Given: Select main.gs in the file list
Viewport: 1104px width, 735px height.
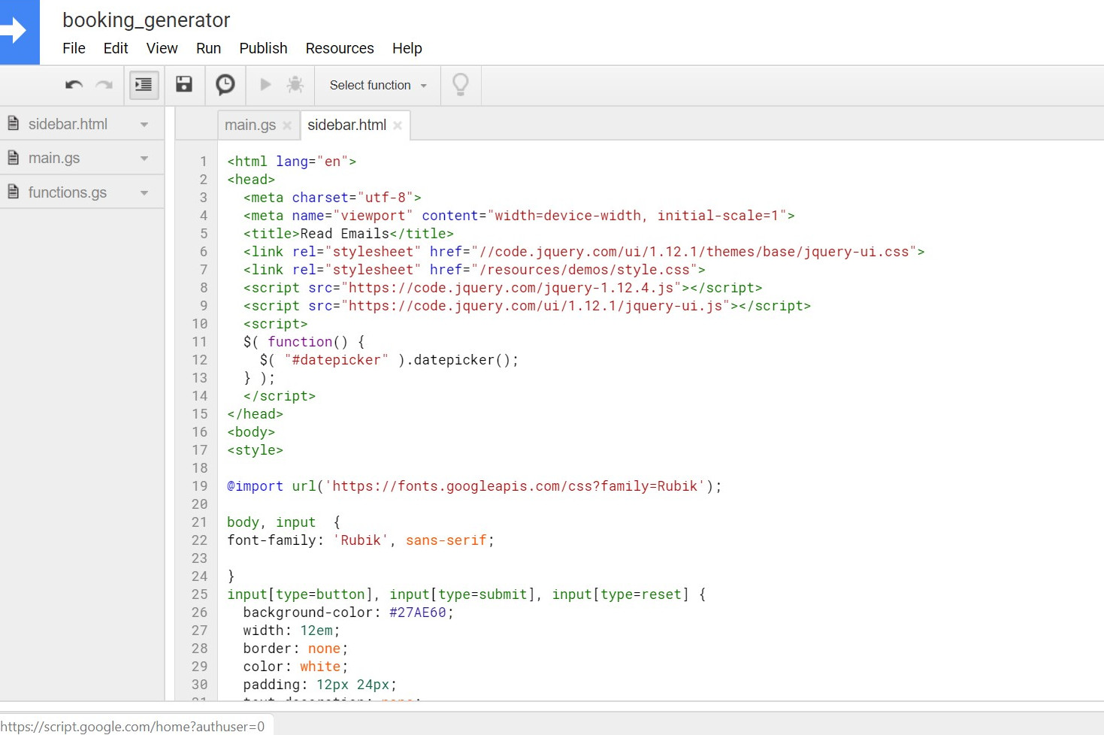Looking at the screenshot, I should 54,158.
